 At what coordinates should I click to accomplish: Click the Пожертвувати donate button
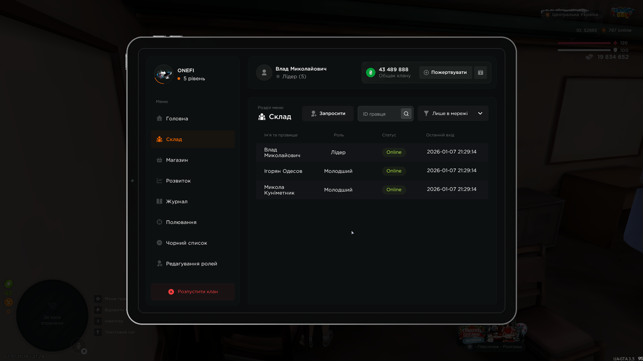(x=446, y=73)
